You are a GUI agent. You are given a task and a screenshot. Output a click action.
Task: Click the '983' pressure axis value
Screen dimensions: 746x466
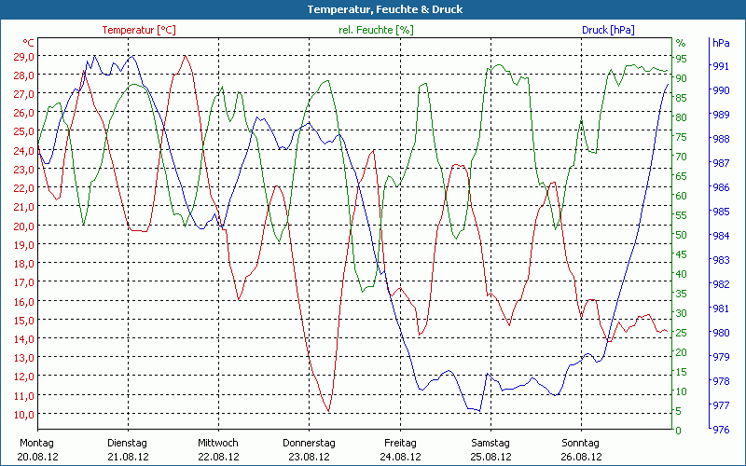[x=721, y=260]
